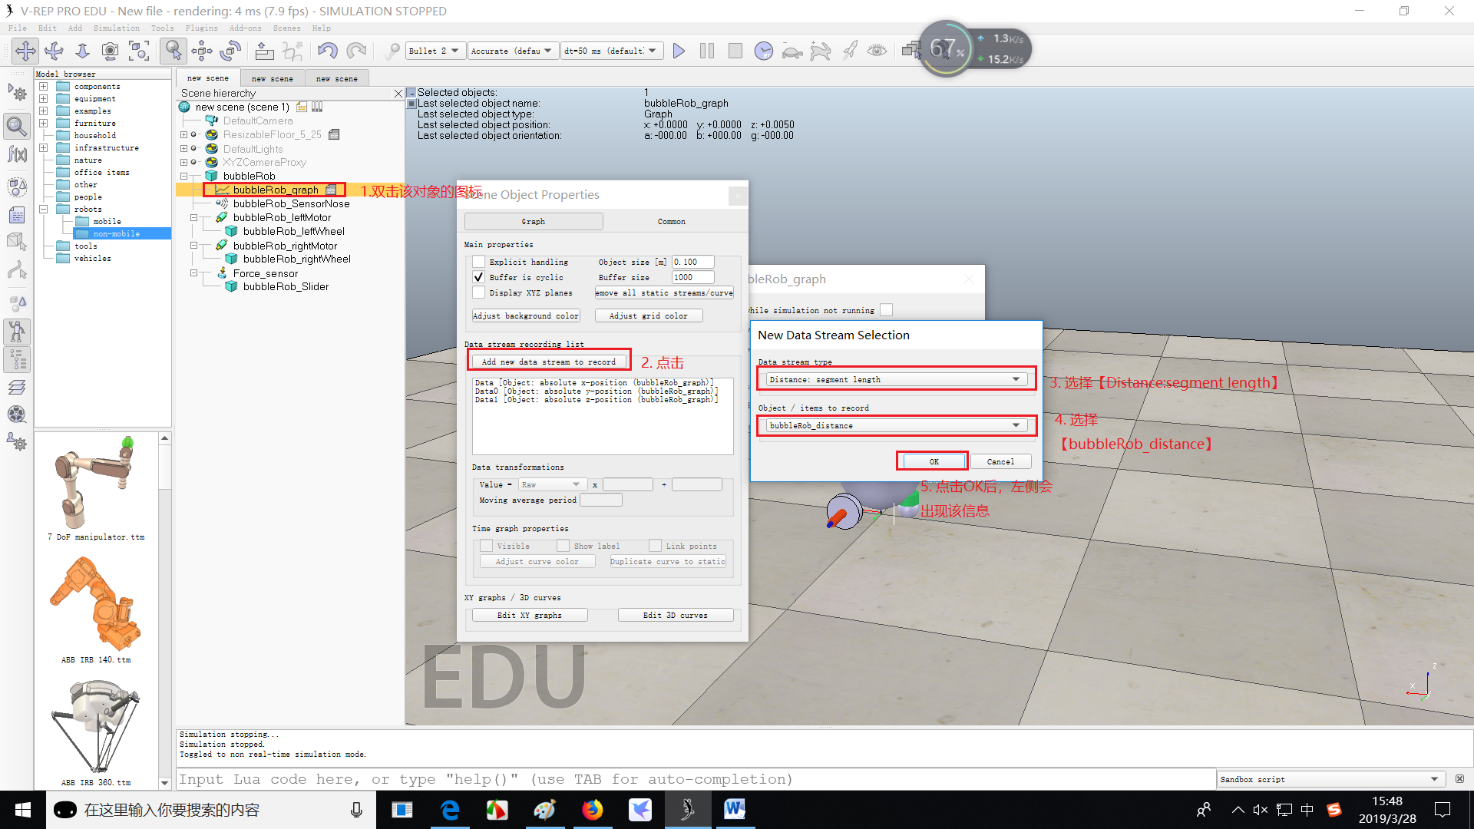Click the start simulation play button
This screenshot has width=1474, height=829.
[x=679, y=51]
